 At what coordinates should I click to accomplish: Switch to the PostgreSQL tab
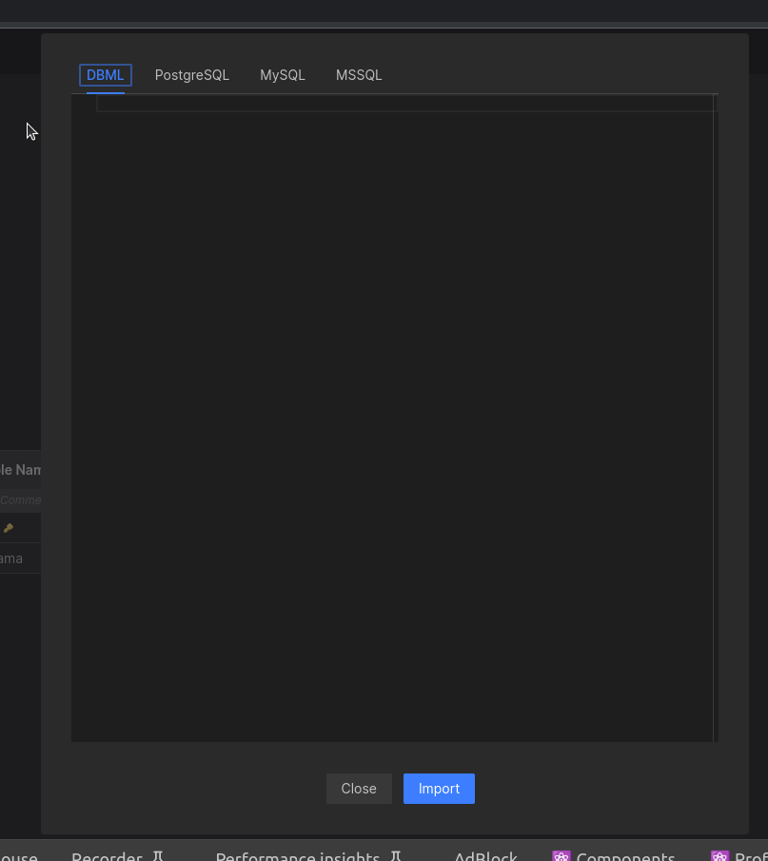click(192, 75)
